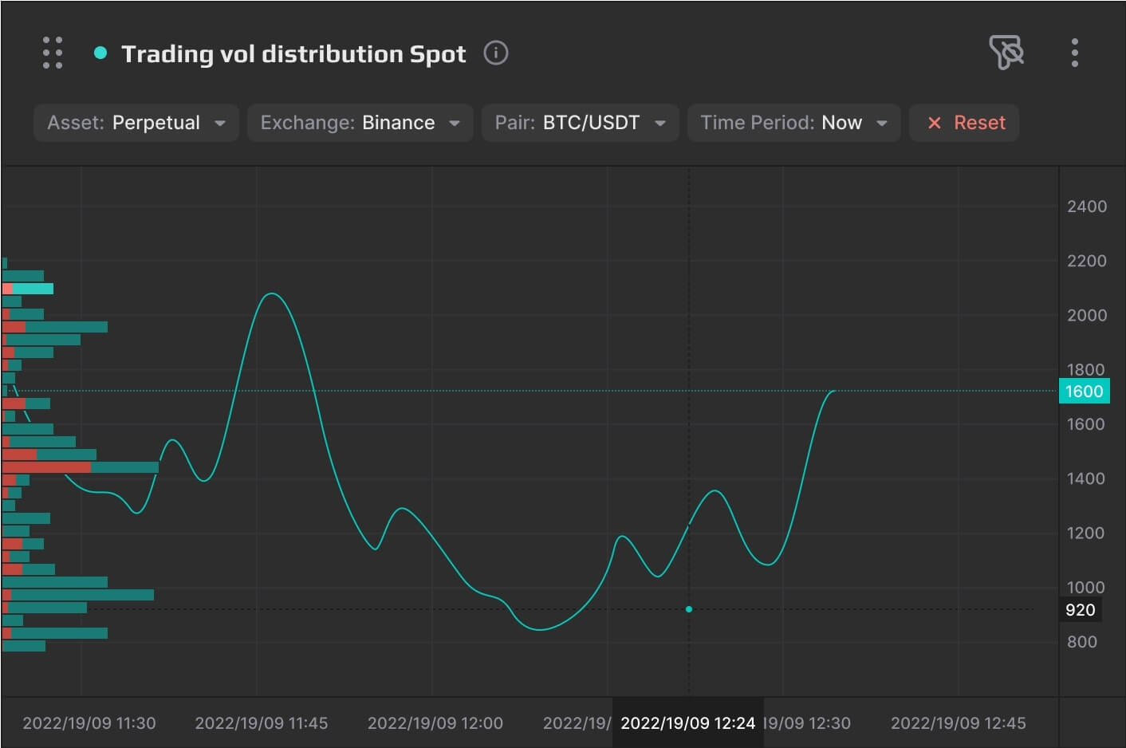The image size is (1126, 748).
Task: Expand the Pair BTC/USDT dropdown
Action: (x=580, y=123)
